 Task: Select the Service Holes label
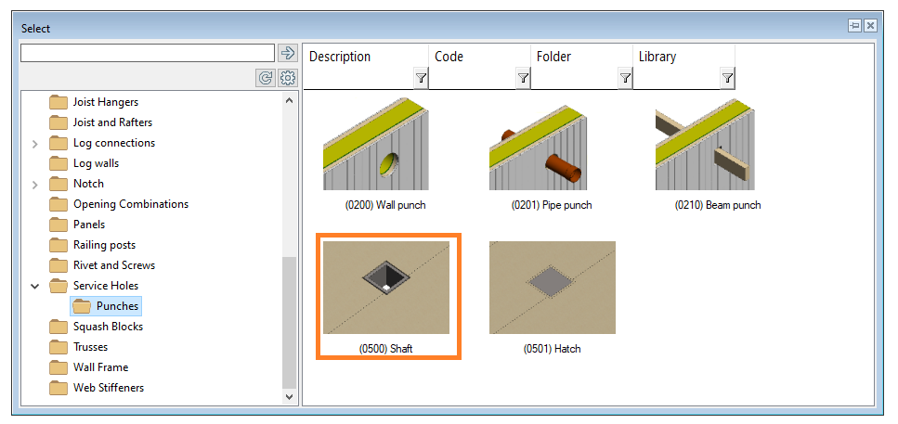coord(105,286)
